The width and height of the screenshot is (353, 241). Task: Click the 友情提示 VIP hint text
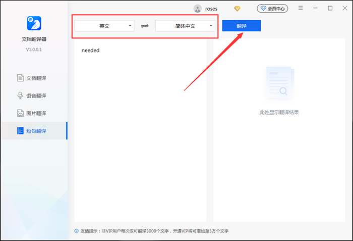154,231
